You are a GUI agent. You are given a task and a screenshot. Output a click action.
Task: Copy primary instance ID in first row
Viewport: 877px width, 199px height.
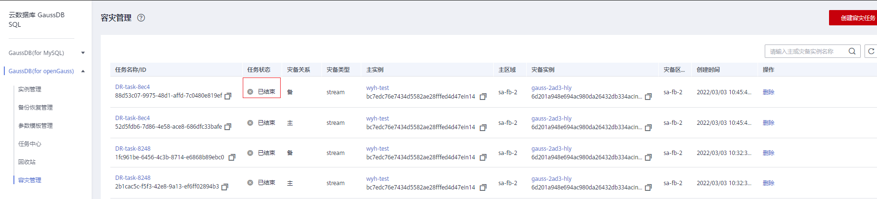(x=483, y=97)
